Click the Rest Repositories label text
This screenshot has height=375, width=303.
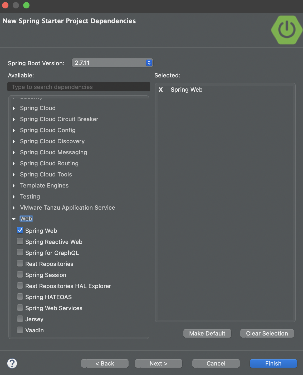tap(49, 264)
